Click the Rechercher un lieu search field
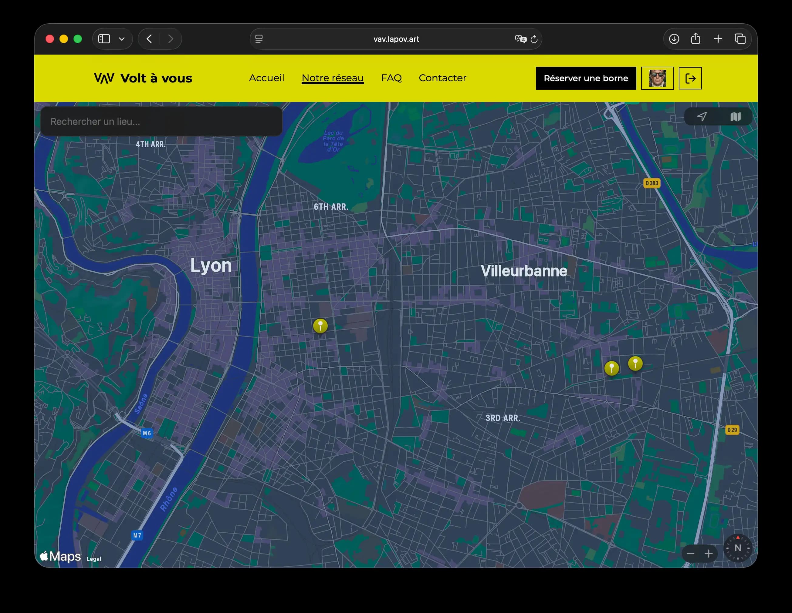 coord(161,121)
